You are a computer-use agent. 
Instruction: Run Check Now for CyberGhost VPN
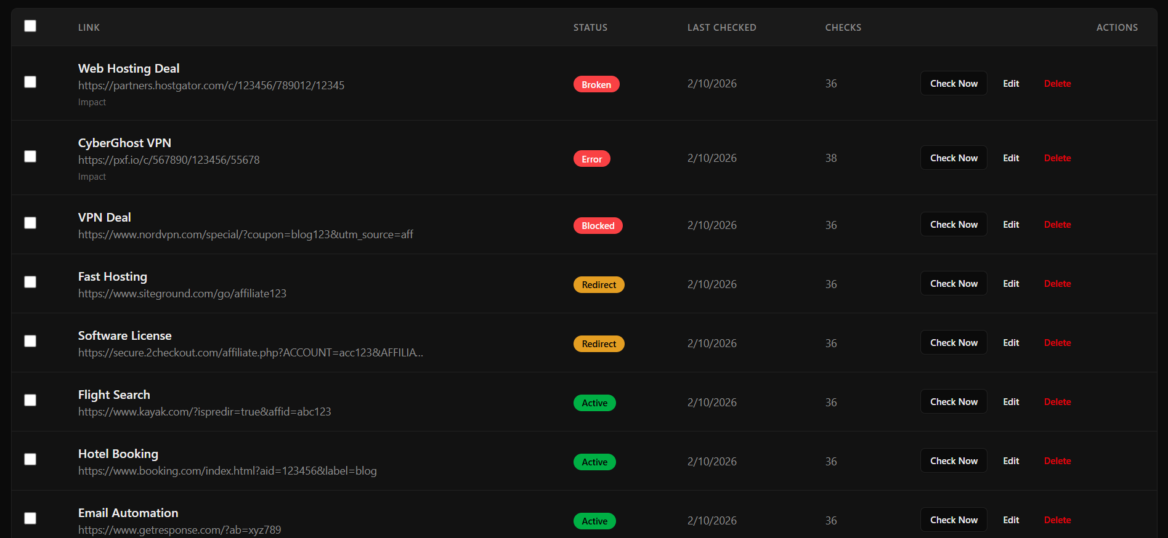point(954,158)
